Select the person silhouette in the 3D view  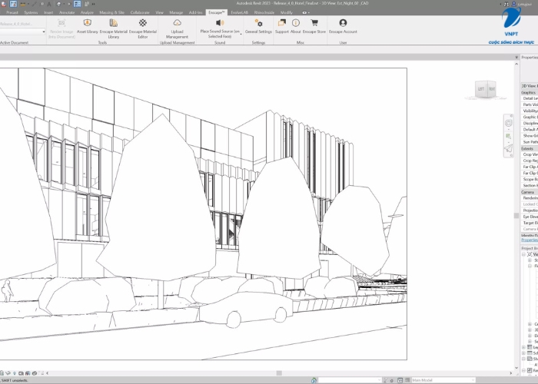7,291
